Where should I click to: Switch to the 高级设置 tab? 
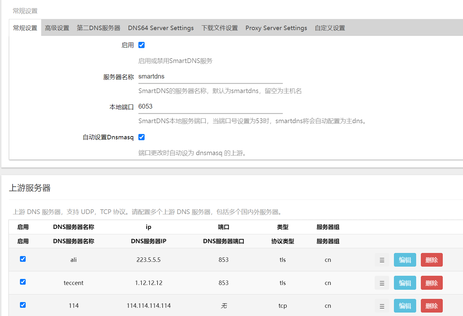(x=57, y=28)
